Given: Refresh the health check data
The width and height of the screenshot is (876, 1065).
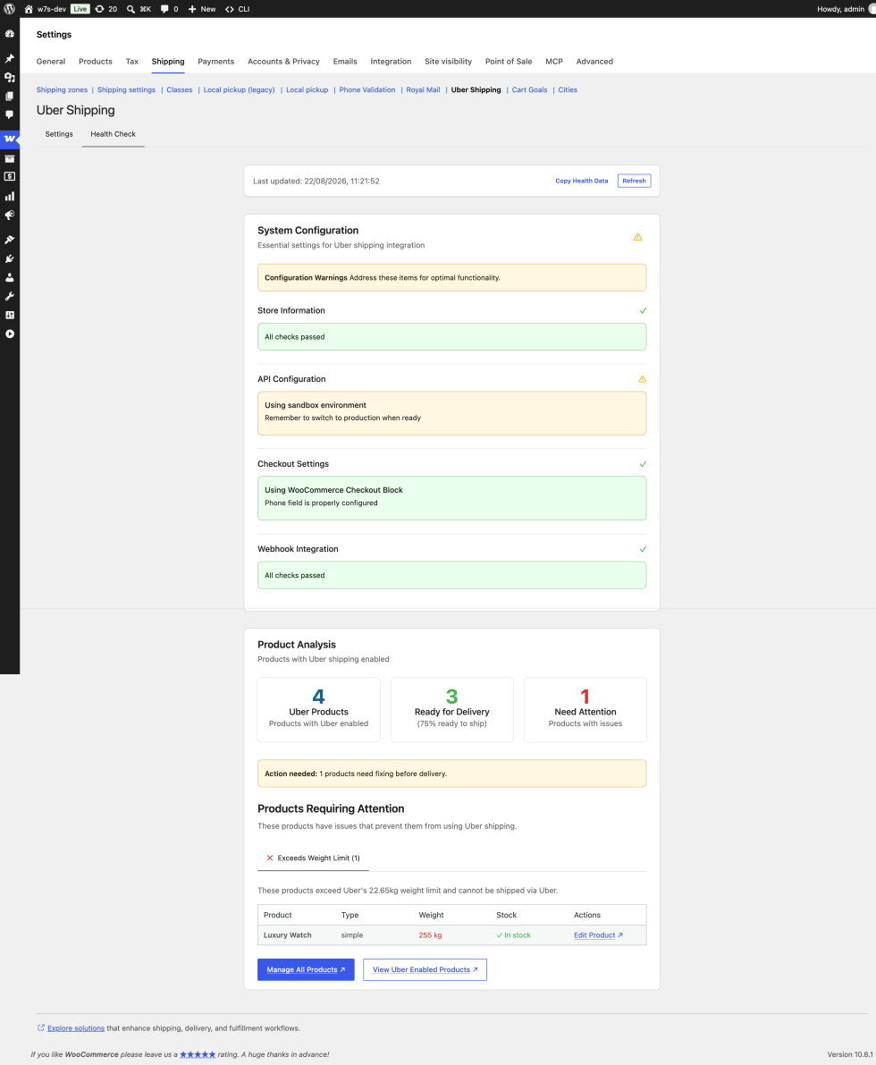Looking at the screenshot, I should [635, 181].
